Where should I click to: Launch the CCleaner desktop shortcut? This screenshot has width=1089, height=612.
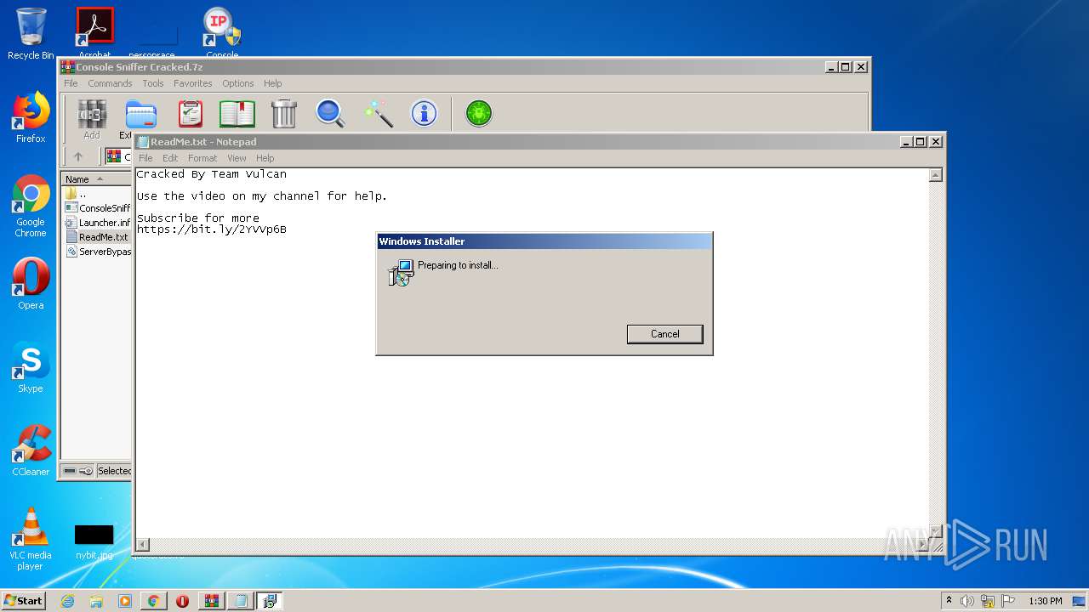(x=31, y=450)
